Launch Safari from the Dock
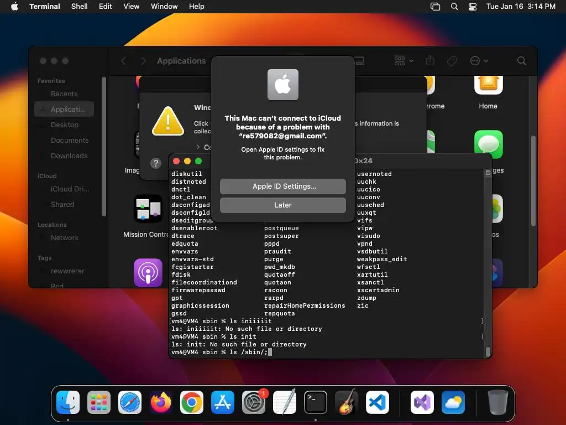 click(x=129, y=402)
